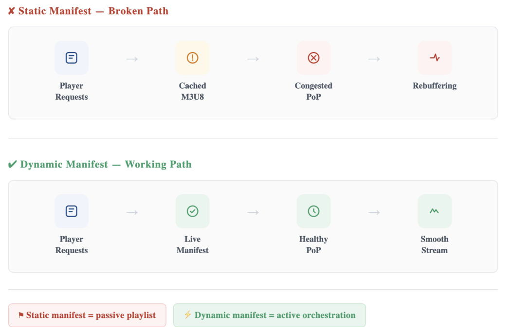Image resolution: width=511 pixels, height=334 pixels.
Task: Click the arrow pointing to Smooth Stream
Action: pyautogui.click(x=374, y=212)
